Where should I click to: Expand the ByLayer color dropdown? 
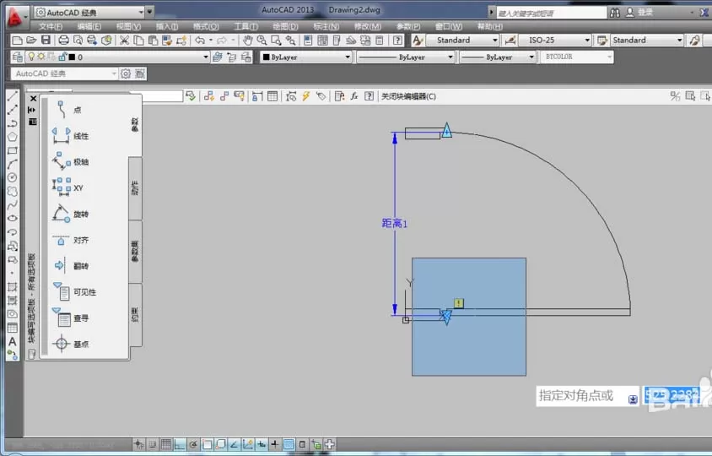[306, 57]
